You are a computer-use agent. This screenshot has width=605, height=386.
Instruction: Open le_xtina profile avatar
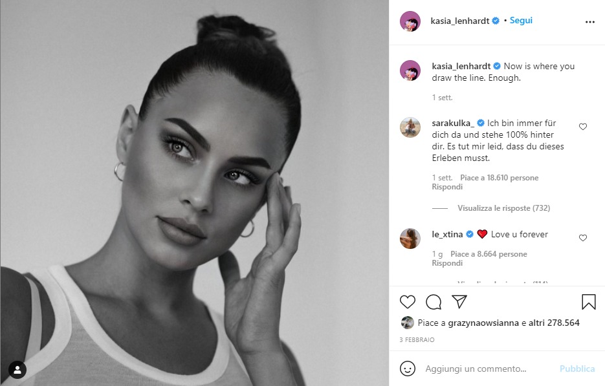click(410, 239)
